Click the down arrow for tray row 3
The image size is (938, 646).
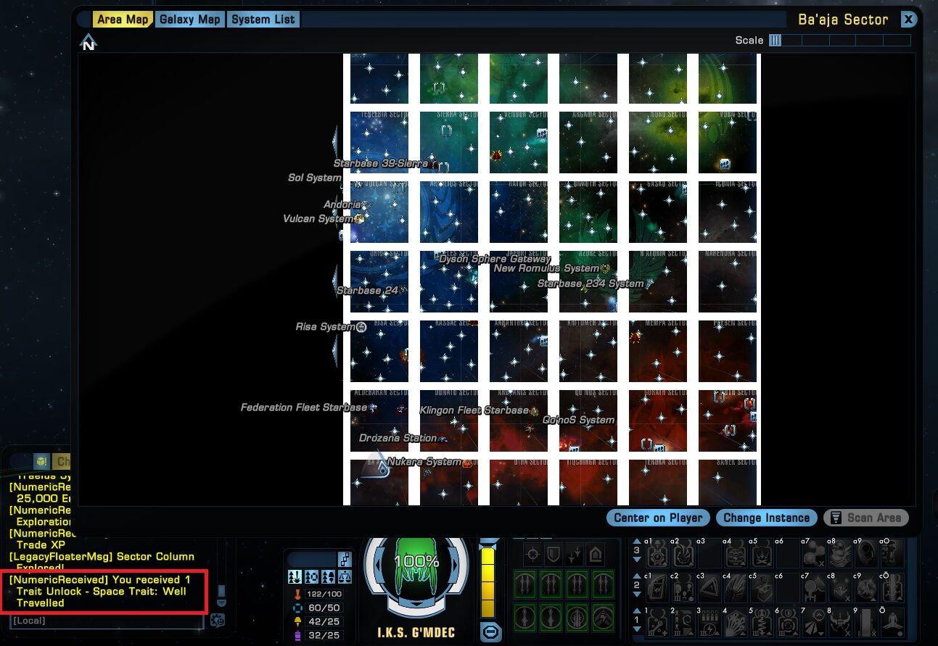pyautogui.click(x=637, y=560)
